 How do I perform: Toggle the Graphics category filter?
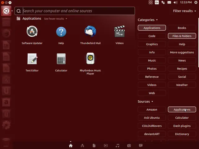click(x=152, y=44)
